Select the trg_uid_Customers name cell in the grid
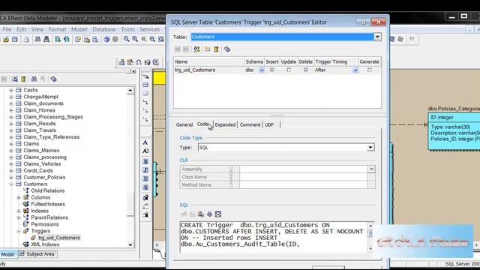The width and height of the screenshot is (480, 270). click(209, 70)
